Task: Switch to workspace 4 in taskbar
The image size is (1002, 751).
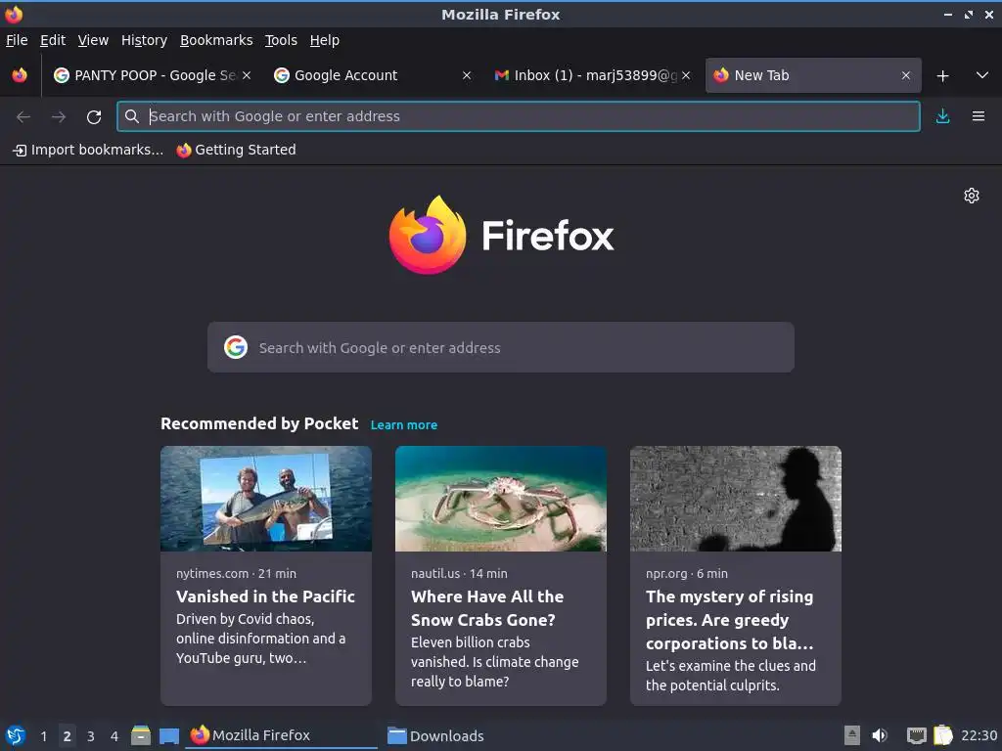Action: (x=114, y=735)
